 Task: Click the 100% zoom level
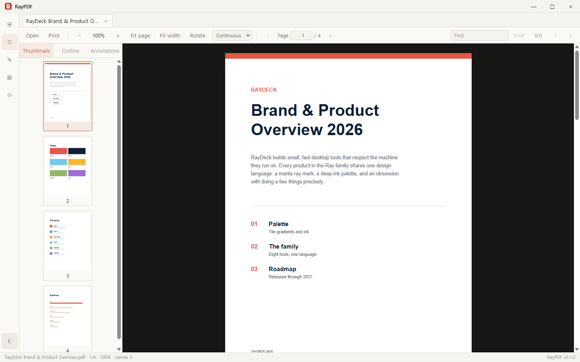point(99,35)
